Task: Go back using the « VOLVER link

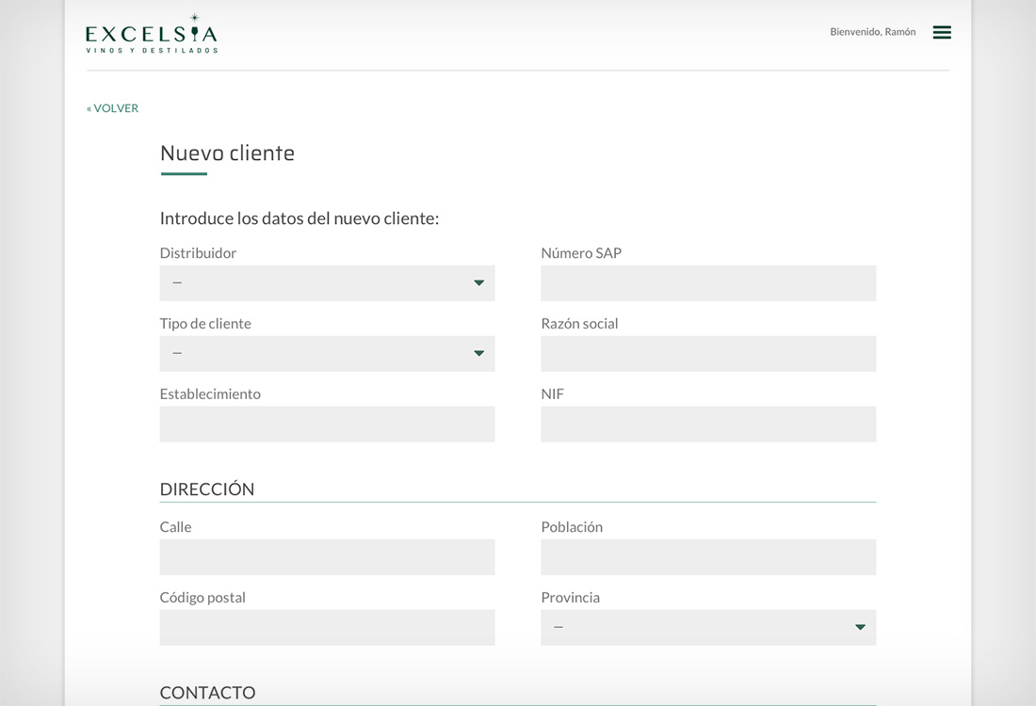Action: pyautogui.click(x=113, y=108)
